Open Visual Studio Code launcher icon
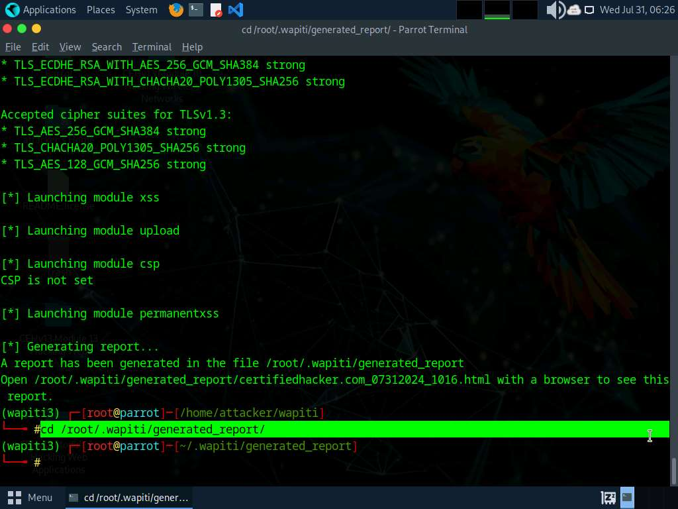This screenshot has height=509, width=678. tap(235, 10)
